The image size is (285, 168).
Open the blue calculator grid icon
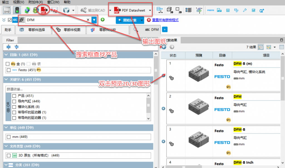pos(228,10)
